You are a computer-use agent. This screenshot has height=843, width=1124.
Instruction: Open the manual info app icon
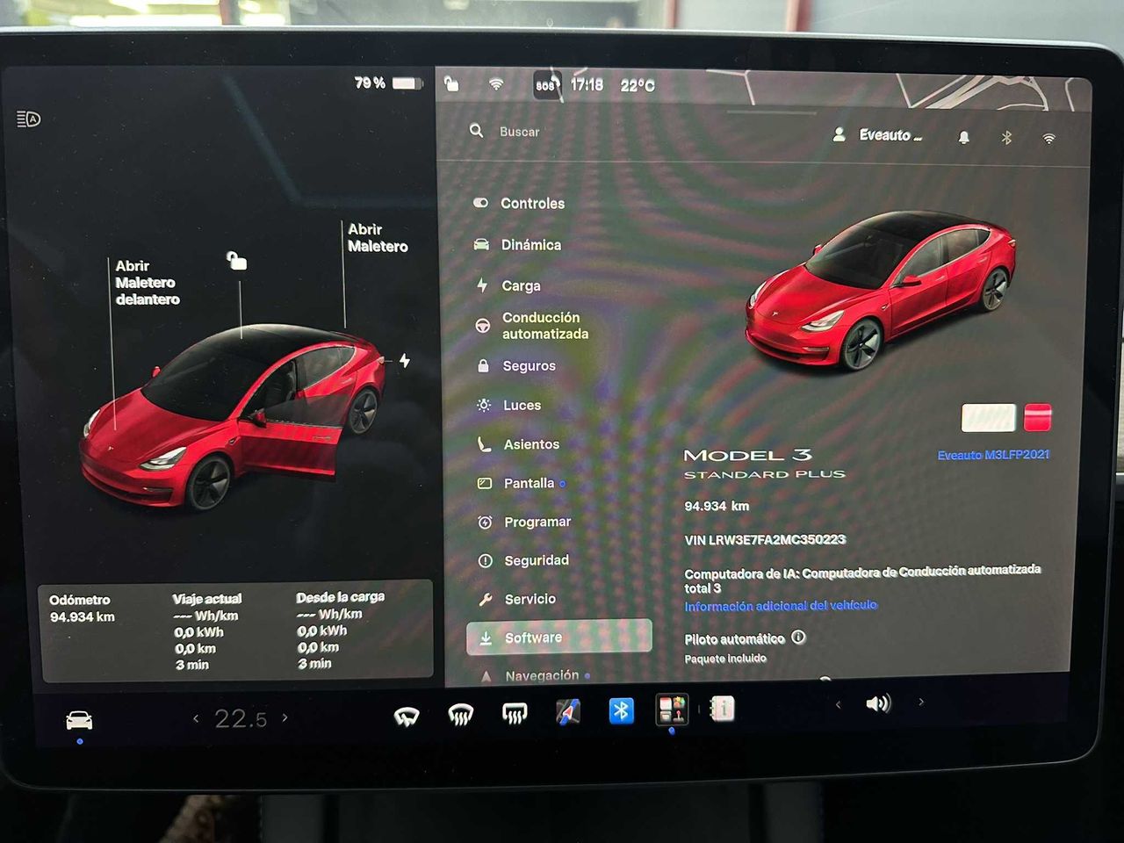coord(723,708)
